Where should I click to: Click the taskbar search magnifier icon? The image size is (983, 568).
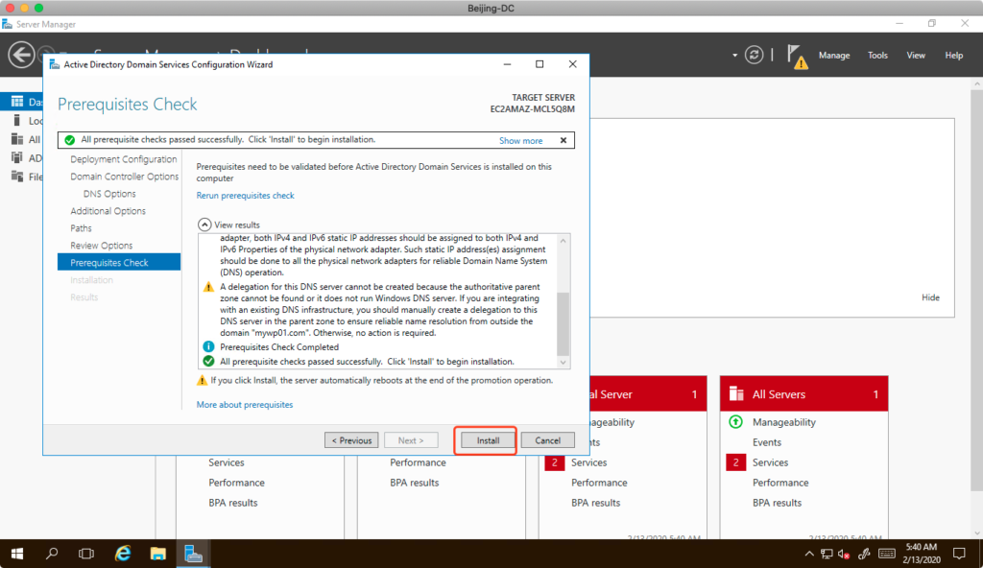click(x=52, y=554)
